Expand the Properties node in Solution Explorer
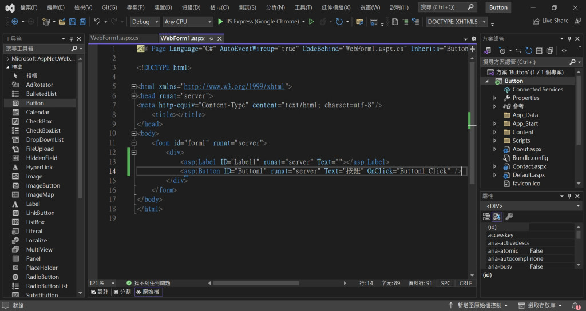The image size is (586, 311). [x=495, y=98]
